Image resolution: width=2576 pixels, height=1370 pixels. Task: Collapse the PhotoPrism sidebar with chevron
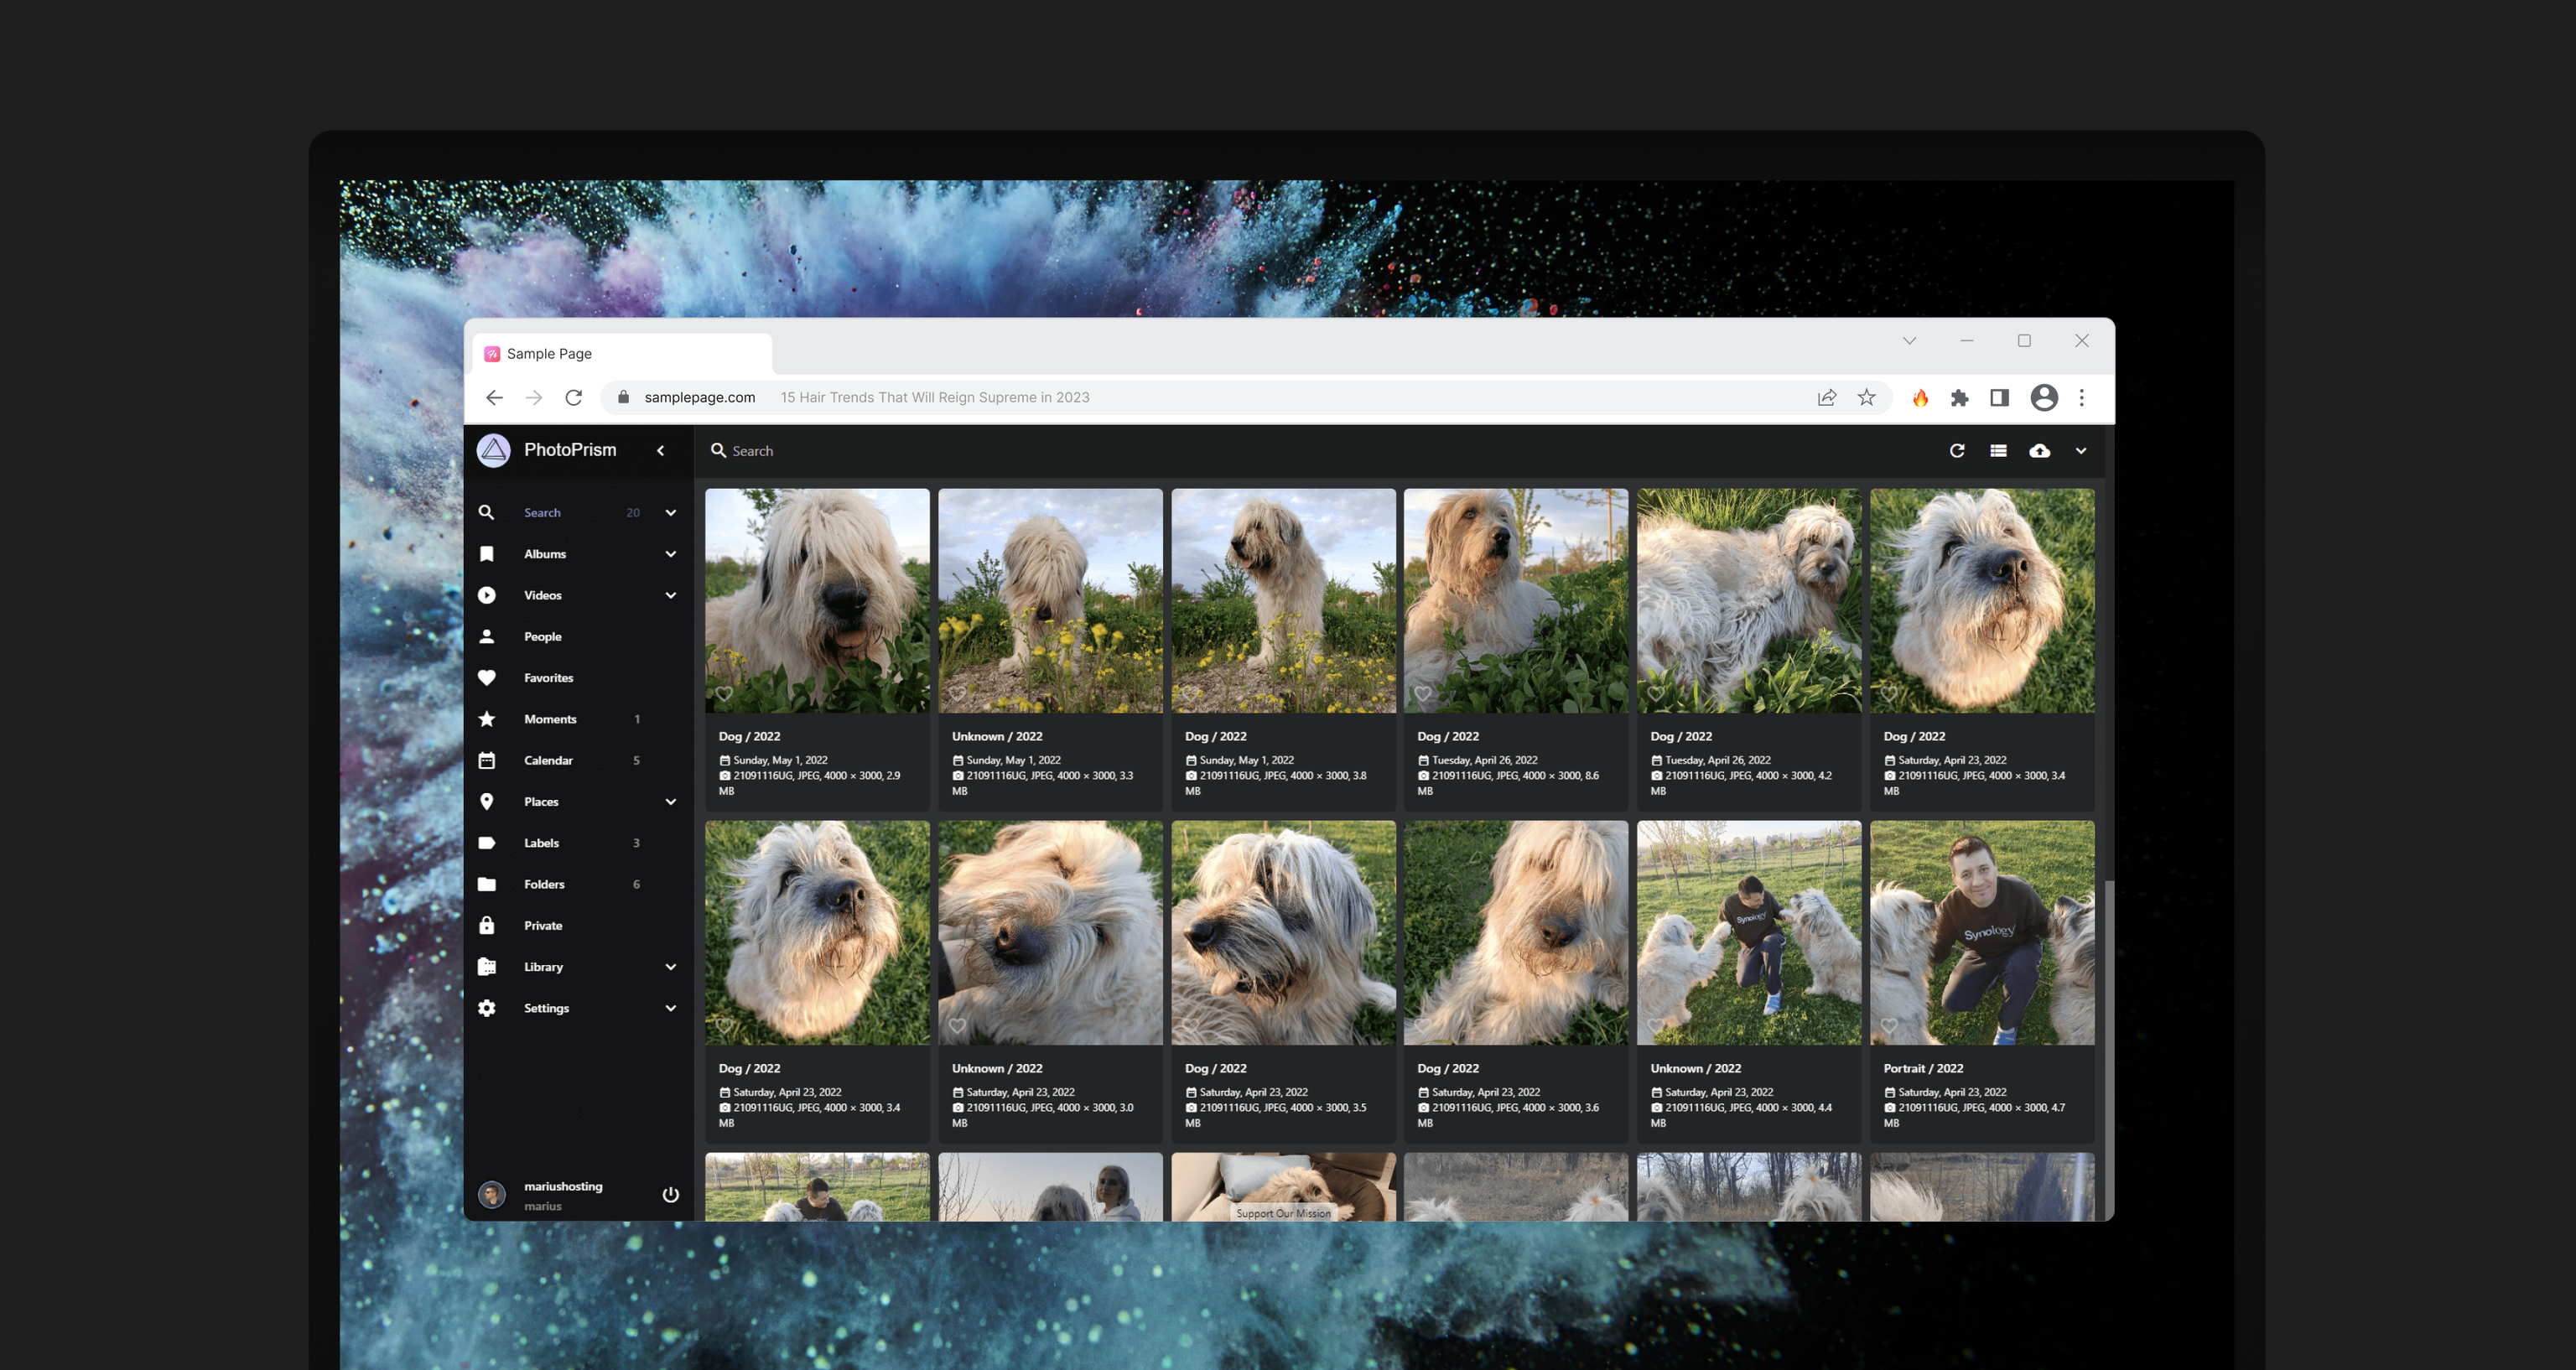(x=661, y=450)
